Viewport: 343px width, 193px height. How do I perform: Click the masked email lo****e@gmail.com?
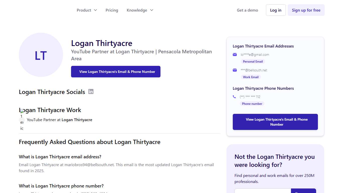pyautogui.click(x=255, y=54)
